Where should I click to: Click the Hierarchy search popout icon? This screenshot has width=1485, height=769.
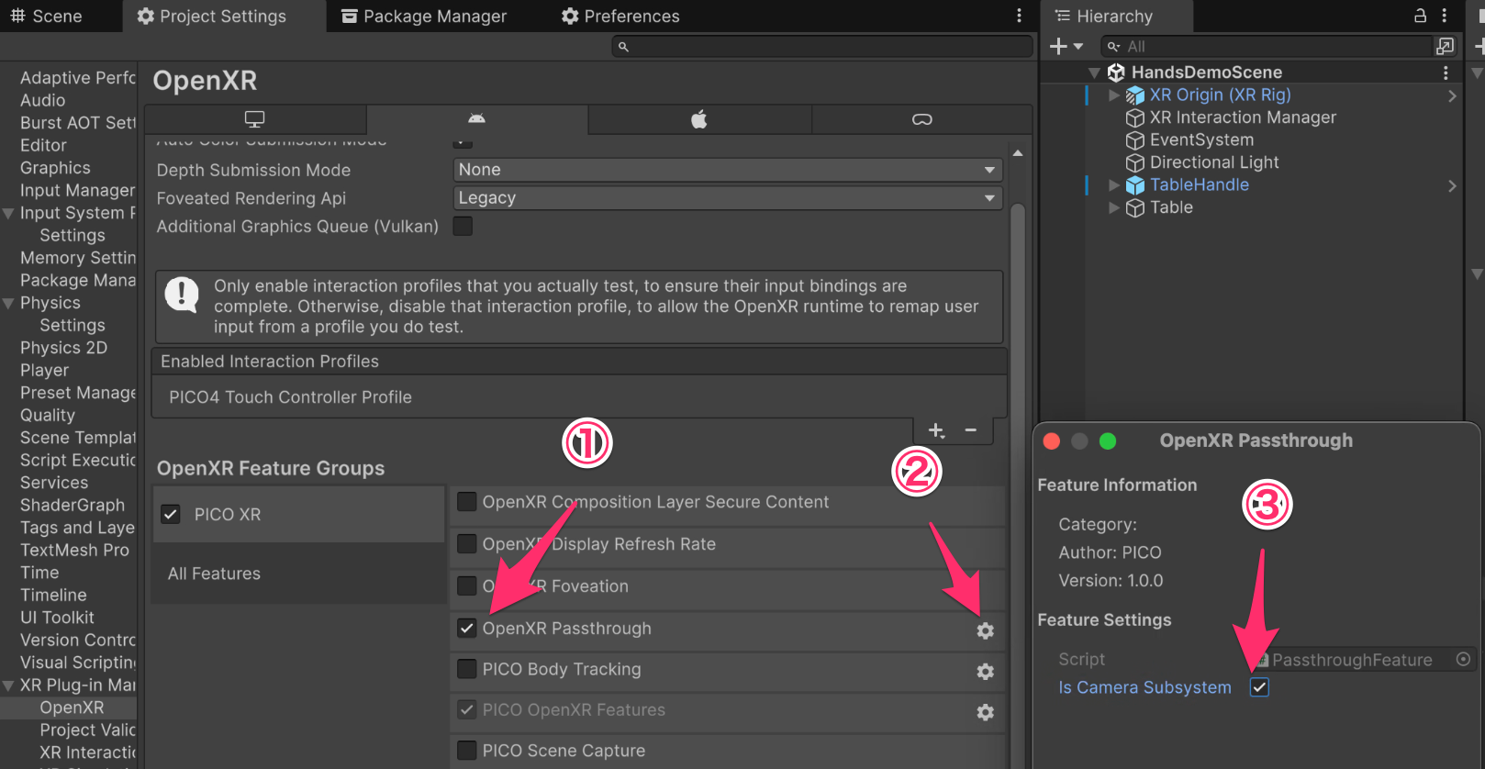1445,46
